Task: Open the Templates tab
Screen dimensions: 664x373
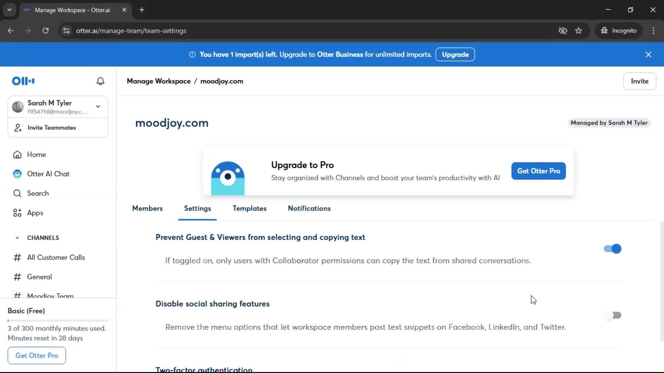Action: click(249, 209)
